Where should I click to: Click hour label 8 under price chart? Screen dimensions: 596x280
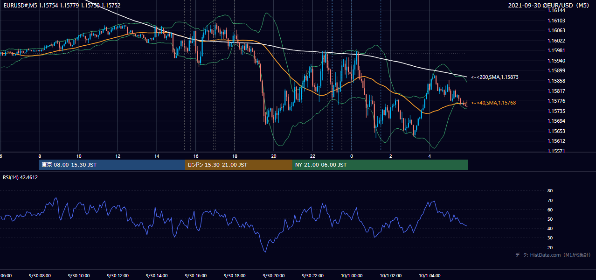[40, 156]
